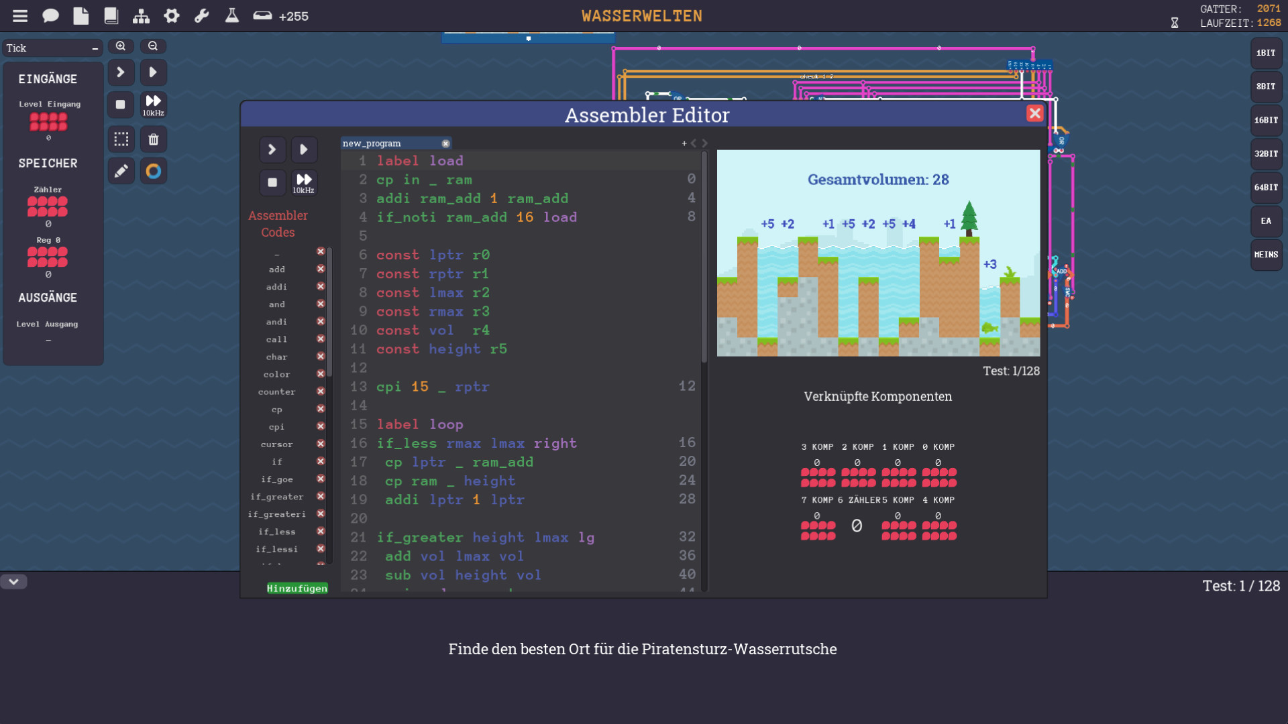Remove the 'addi' assembler code entry
The width and height of the screenshot is (1288, 724).
[321, 286]
